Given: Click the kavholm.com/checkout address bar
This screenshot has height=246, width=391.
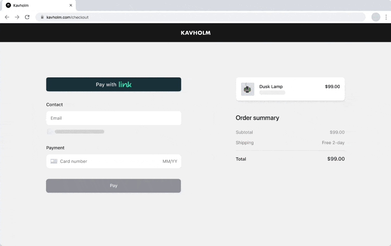Looking at the screenshot, I should point(200,17).
